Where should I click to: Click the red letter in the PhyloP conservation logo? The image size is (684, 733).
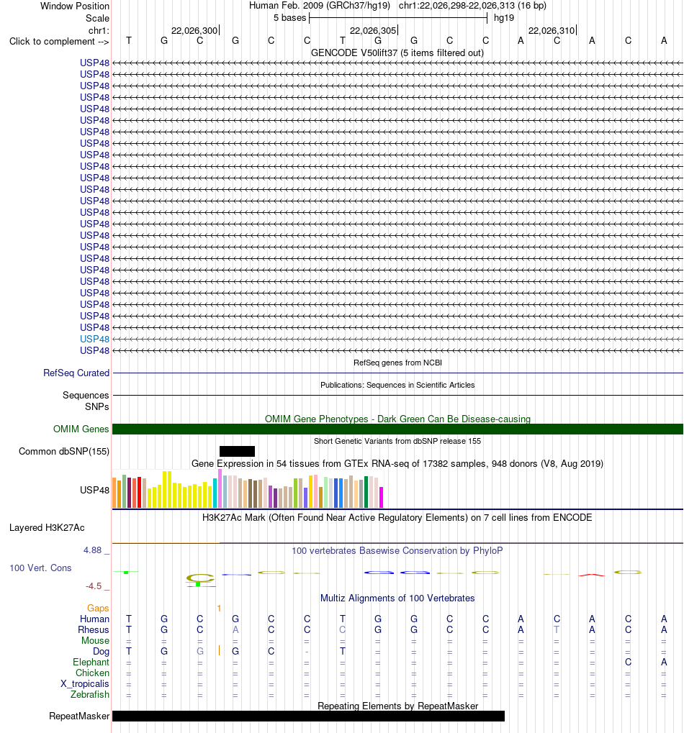click(592, 575)
